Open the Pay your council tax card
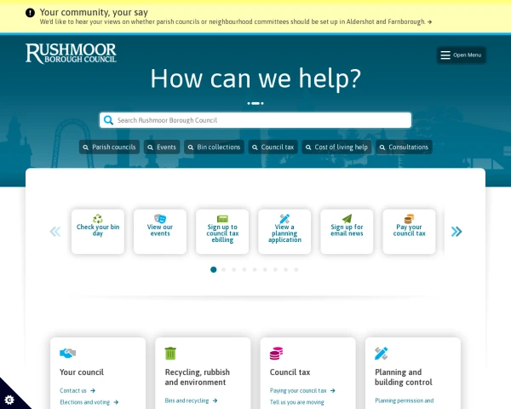This screenshot has width=511, height=409. click(x=409, y=232)
